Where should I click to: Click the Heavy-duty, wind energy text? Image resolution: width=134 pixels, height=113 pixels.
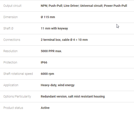[58, 85]
